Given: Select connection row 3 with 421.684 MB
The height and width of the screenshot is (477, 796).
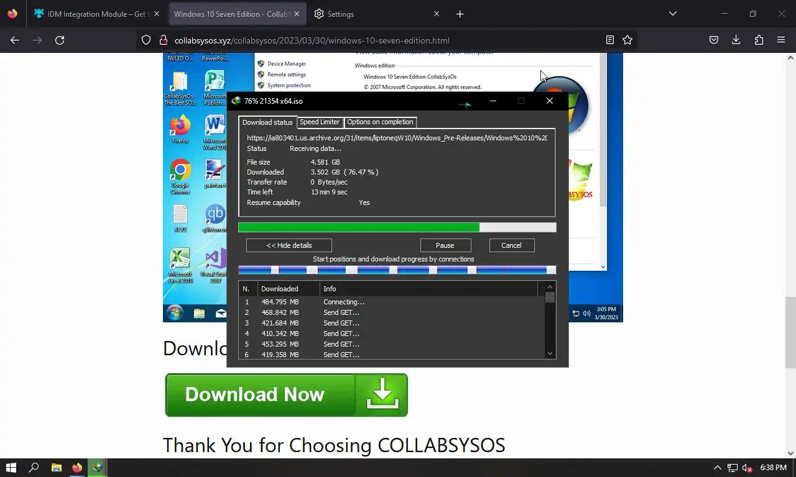Looking at the screenshot, I should click(392, 323).
